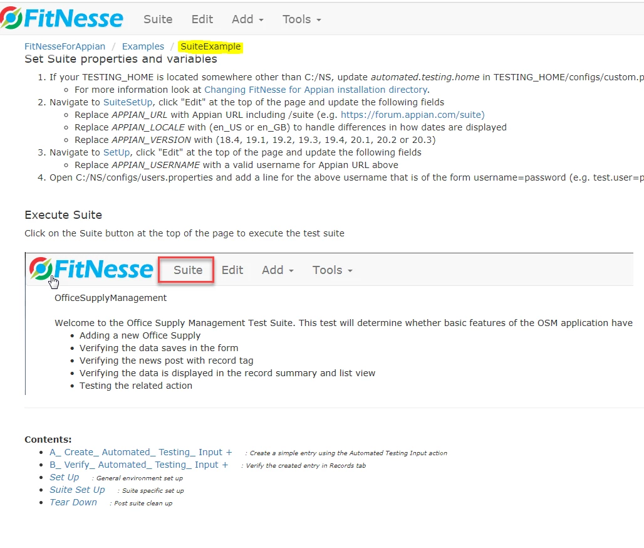The width and height of the screenshot is (644, 548).
Task: Open the forum.appian.com/suite URL link
Action: (x=413, y=115)
